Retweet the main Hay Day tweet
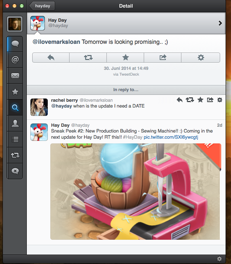Image resolution: width=231 pixels, height=264 pixels. 88,58
